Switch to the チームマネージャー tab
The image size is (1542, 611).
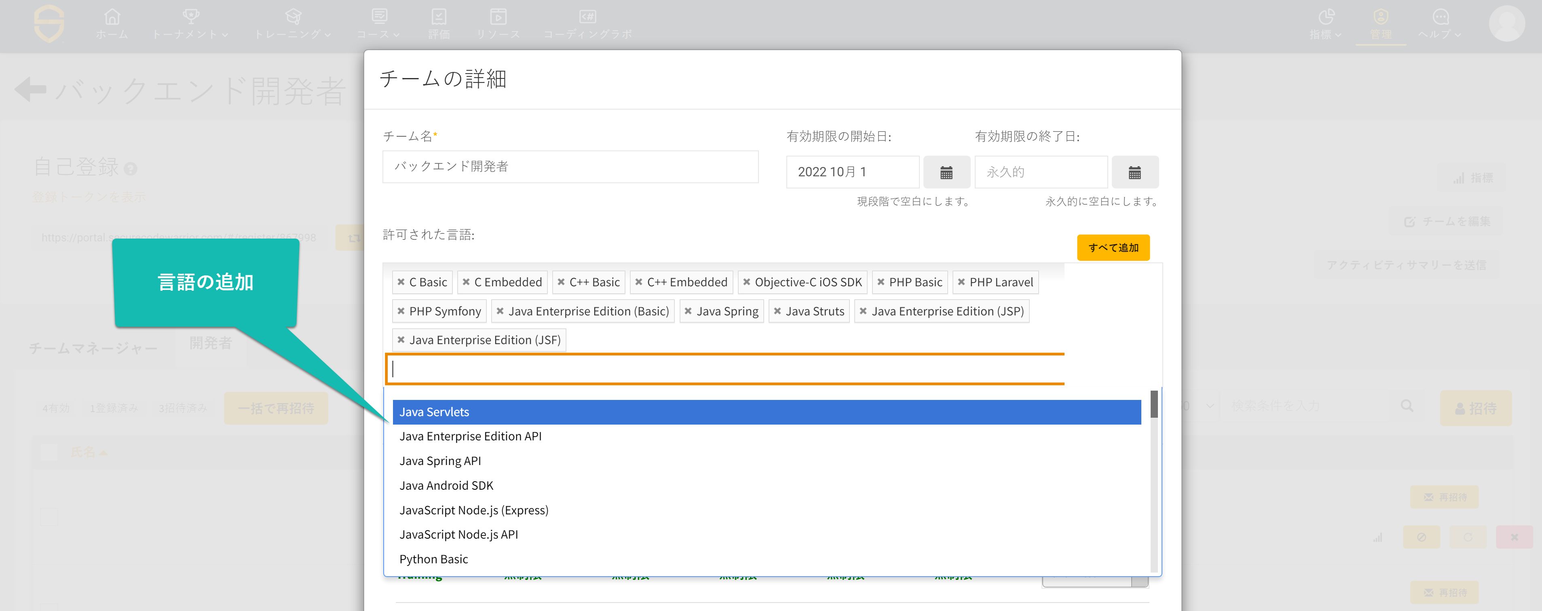(x=93, y=348)
